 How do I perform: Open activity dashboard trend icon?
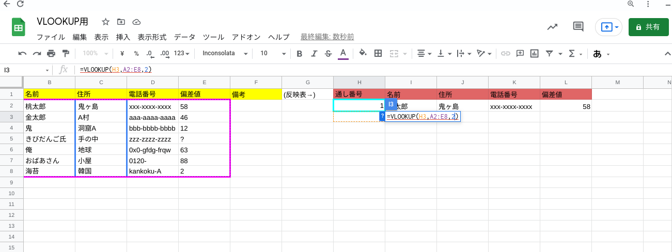click(552, 27)
